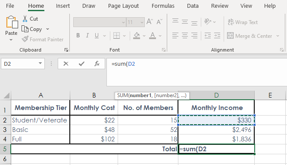The image size is (287, 165).
Task: Increase font size with the larger A
Action: 150,22
